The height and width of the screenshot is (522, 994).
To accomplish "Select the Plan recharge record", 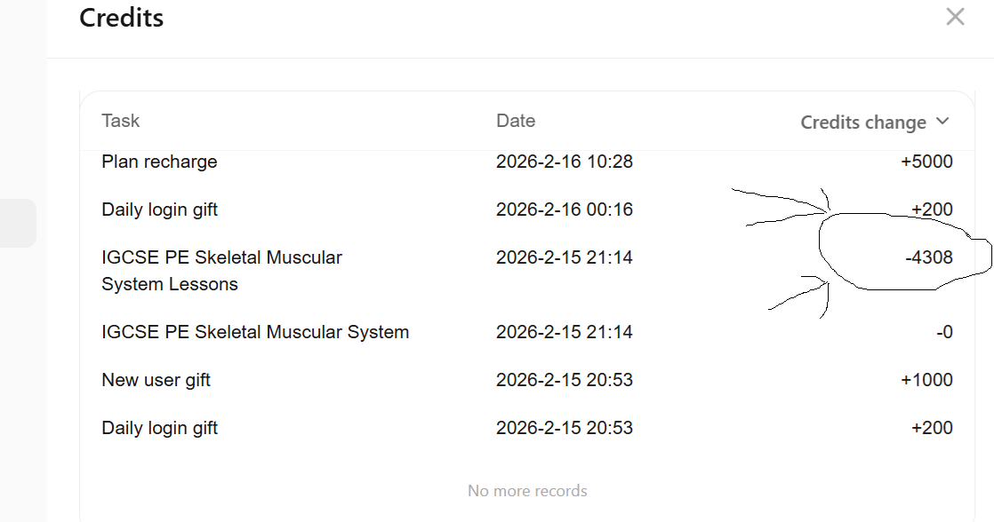I will (159, 162).
